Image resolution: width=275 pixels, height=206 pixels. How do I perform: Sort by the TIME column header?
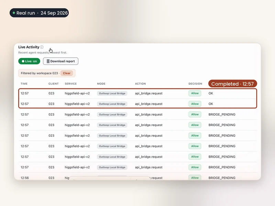coord(24,84)
